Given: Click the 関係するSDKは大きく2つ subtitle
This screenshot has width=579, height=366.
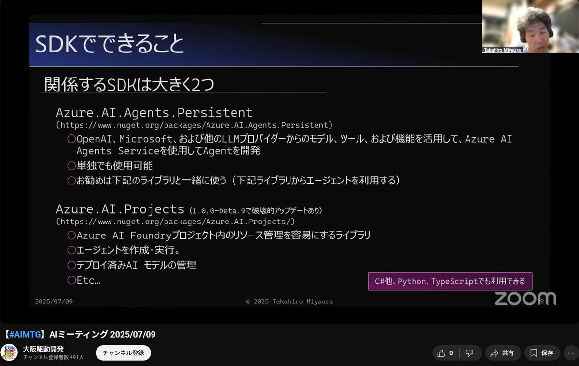Looking at the screenshot, I should (129, 84).
